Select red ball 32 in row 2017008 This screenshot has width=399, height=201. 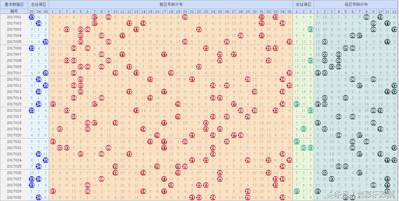(x=268, y=60)
